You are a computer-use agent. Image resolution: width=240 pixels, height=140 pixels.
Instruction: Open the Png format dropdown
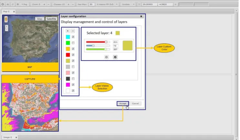24,5
